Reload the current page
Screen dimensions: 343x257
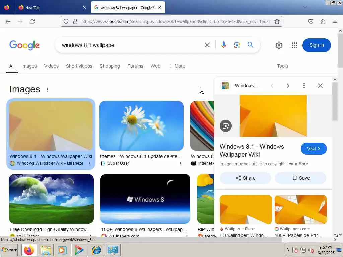[32, 21]
